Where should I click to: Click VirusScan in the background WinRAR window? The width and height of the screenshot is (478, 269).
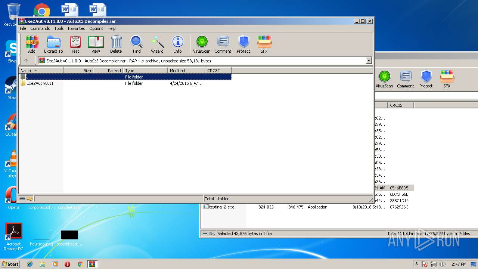click(384, 79)
